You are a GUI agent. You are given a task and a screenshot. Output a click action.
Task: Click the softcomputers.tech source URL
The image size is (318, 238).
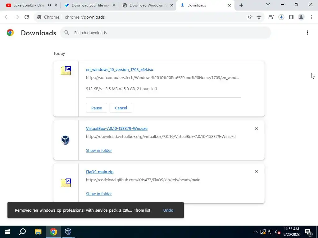[x=162, y=77]
